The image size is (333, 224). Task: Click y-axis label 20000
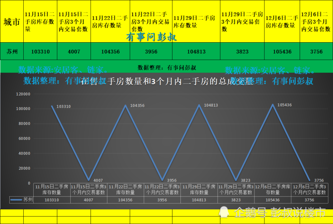pos(24,168)
